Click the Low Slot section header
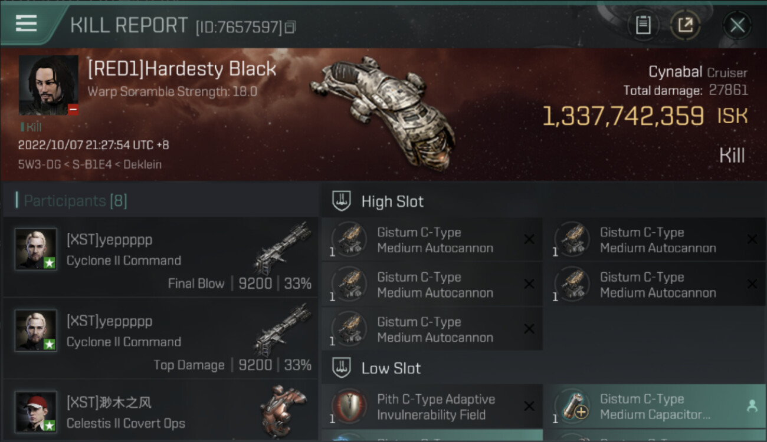Viewport: 767px width, 442px height. [x=391, y=368]
